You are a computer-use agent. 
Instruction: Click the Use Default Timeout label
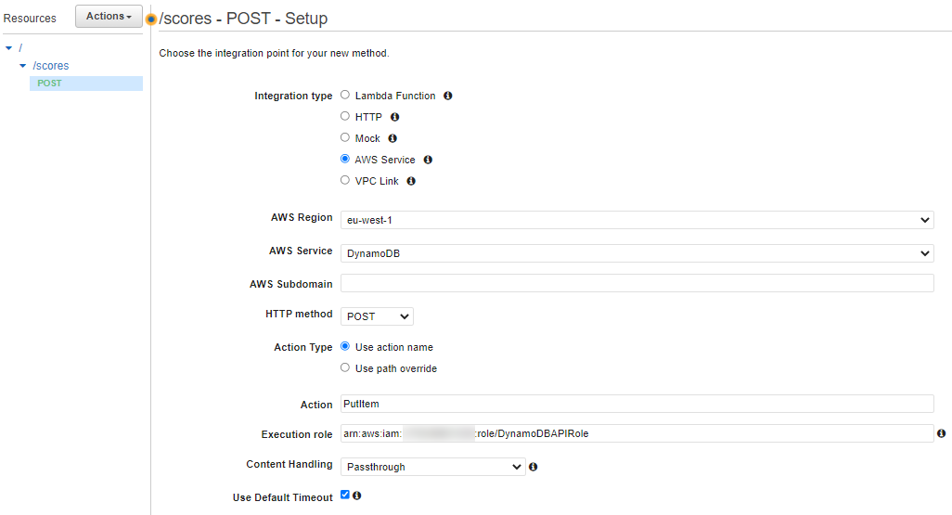(282, 497)
